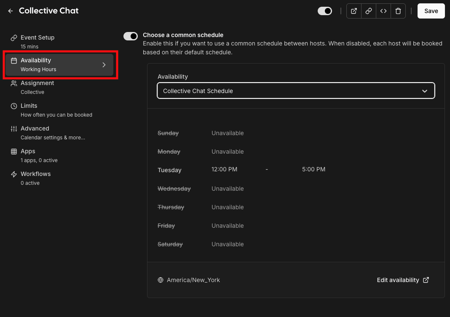The width and height of the screenshot is (450, 317).
Task: Click the Event Setup link icon
Action: coord(14,38)
